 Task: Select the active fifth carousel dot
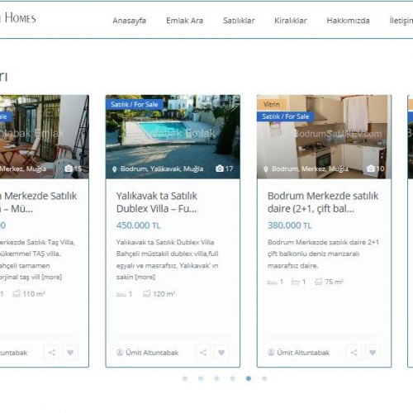tap(249, 378)
